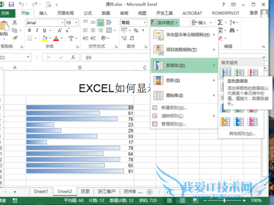The width and height of the screenshot is (274, 205).
Task: Click 管理规则 Manage Rules
Action: pyautogui.click(x=184, y=124)
